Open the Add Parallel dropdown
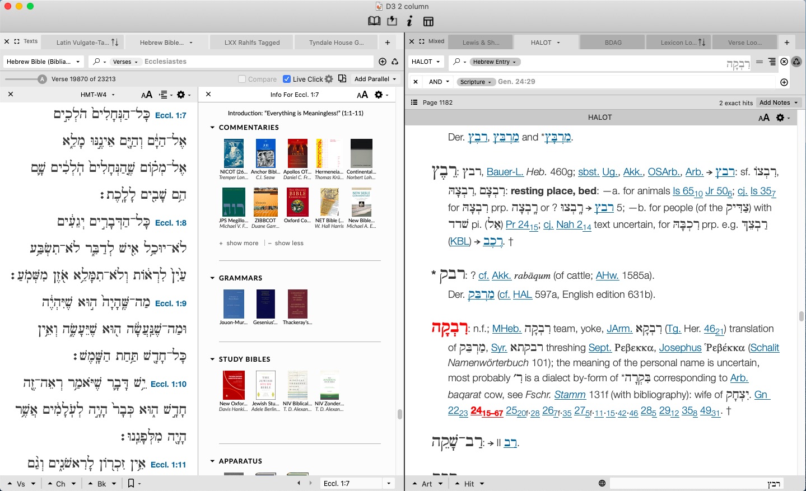806x491 pixels. [375, 79]
